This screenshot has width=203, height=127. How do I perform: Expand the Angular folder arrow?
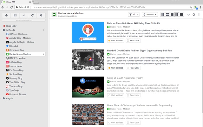(x=1, y=98)
